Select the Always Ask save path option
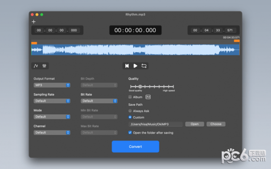 click(130, 111)
